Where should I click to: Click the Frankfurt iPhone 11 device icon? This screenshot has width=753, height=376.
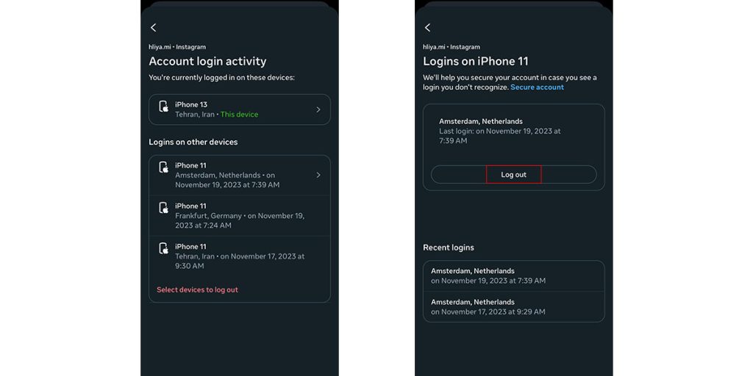pos(164,208)
